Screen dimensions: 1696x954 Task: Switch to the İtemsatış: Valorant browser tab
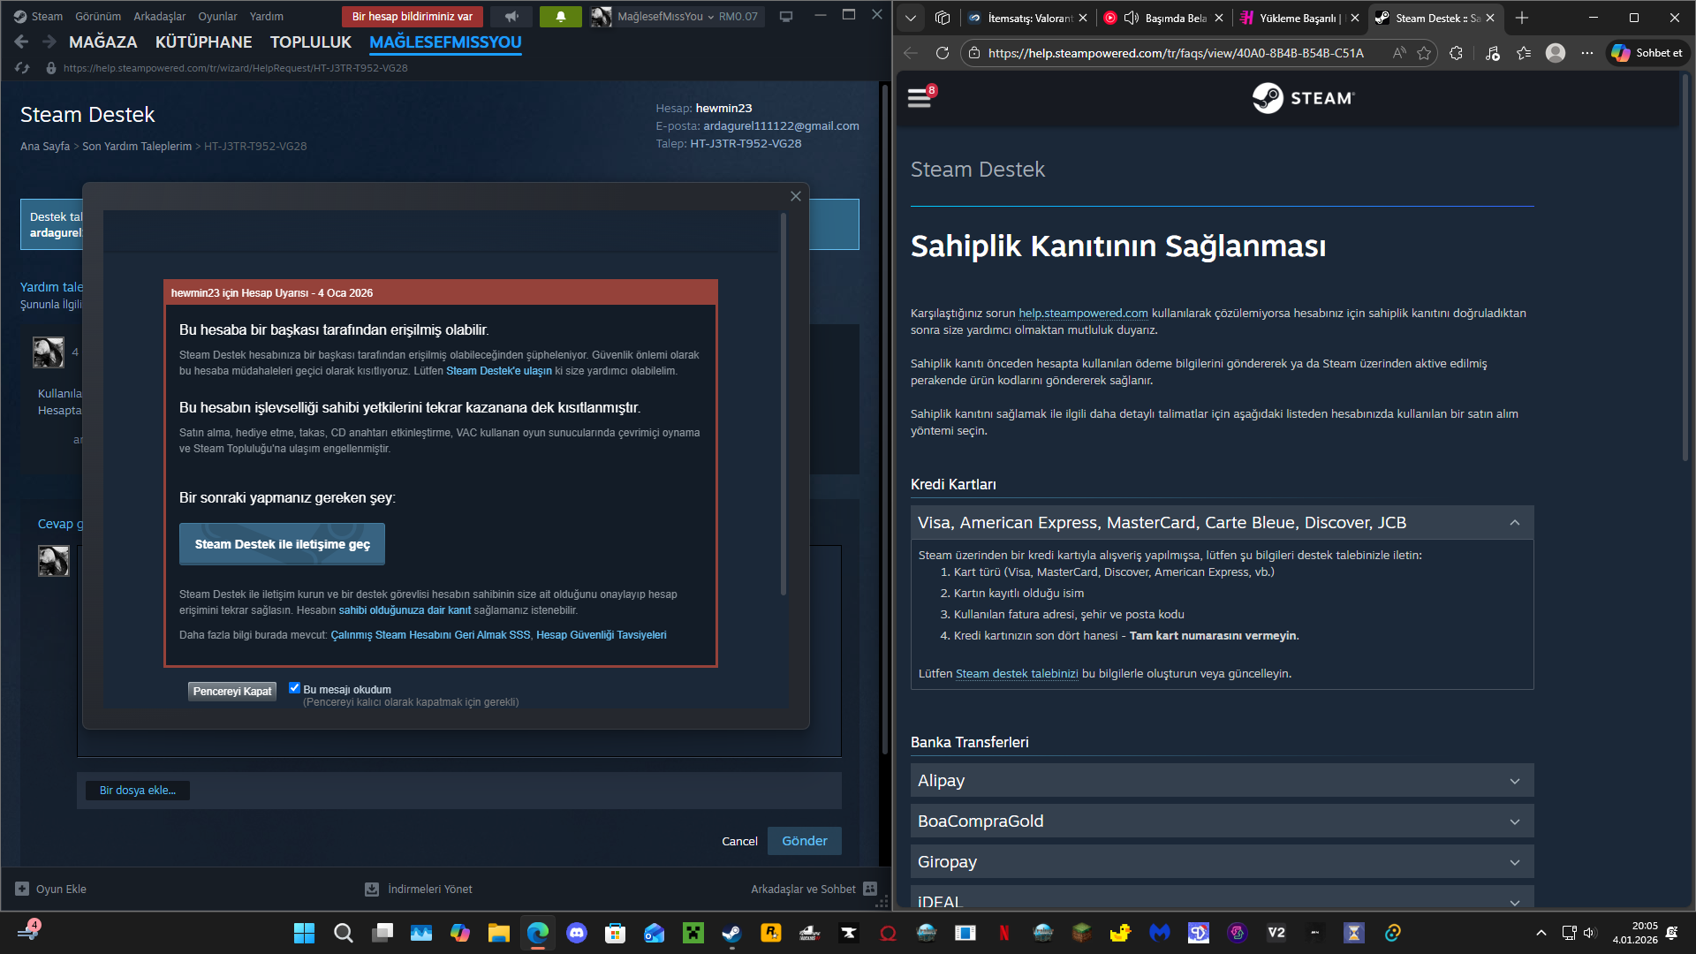(1028, 18)
